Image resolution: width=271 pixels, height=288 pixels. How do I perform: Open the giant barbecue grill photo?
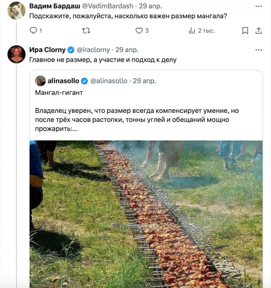coord(146,214)
